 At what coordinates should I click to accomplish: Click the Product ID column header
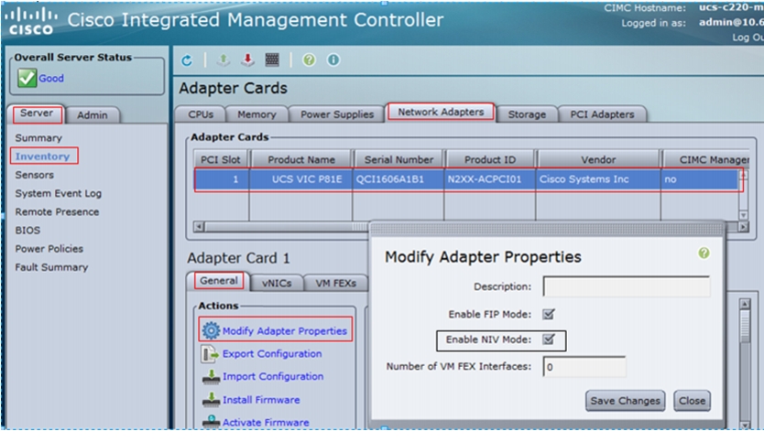[490, 159]
